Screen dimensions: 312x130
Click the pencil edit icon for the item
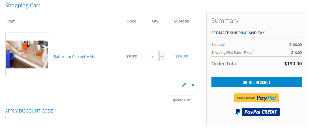(x=184, y=85)
